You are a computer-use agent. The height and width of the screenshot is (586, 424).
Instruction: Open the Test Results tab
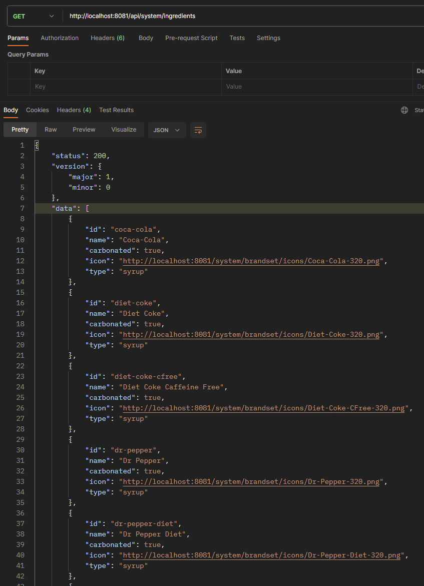116,110
